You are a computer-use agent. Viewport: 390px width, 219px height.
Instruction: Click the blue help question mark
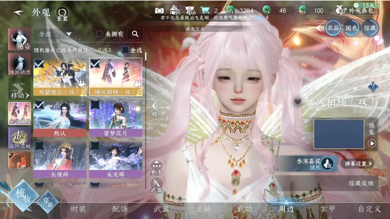tap(372, 86)
